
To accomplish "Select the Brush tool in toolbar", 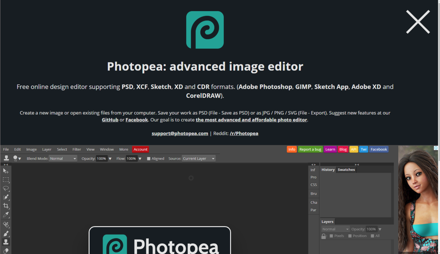I will click(x=6, y=233).
